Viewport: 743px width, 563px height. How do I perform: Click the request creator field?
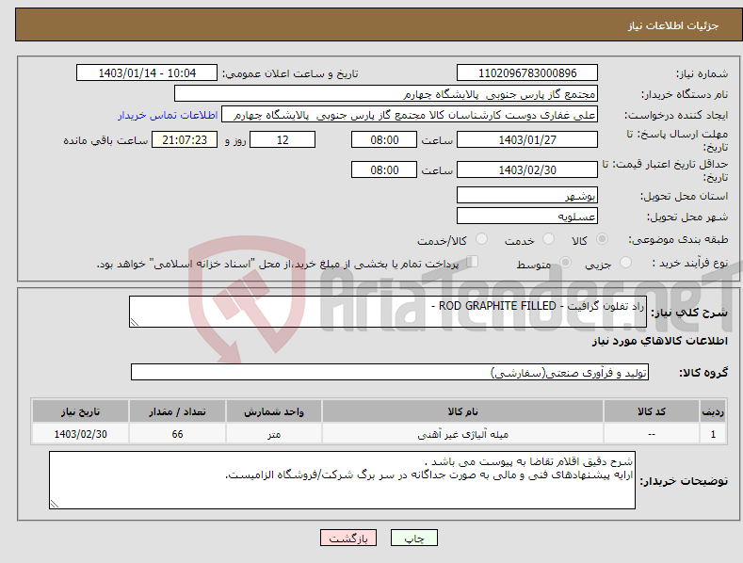(410, 115)
